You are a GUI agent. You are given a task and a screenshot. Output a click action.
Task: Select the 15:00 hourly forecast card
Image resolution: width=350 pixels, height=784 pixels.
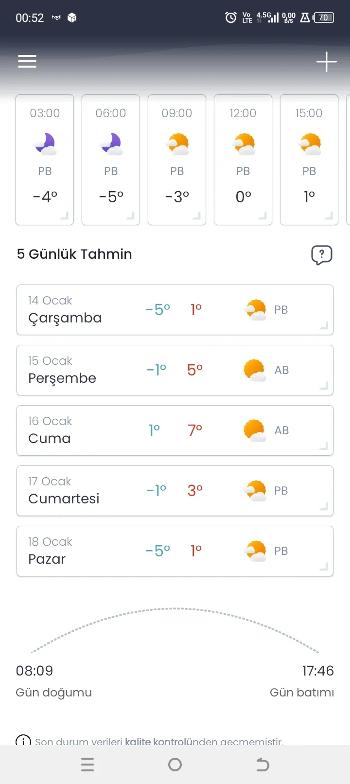point(309,160)
